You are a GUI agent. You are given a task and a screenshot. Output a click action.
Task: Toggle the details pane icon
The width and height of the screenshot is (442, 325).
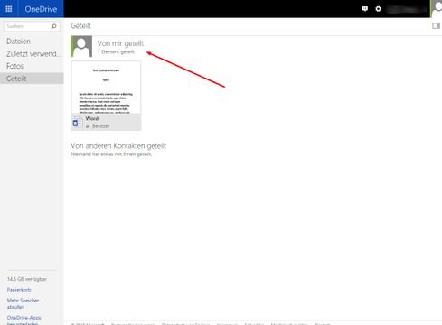(436, 26)
